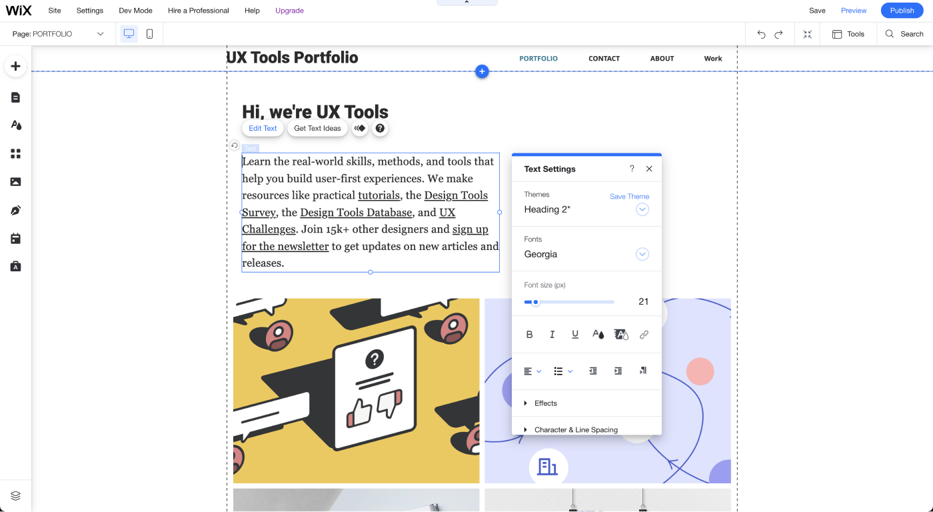Open the Site Design sidebar icon

click(x=15, y=125)
